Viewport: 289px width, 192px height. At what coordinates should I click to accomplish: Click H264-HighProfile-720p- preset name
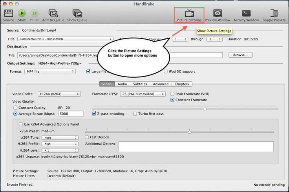(60, 63)
